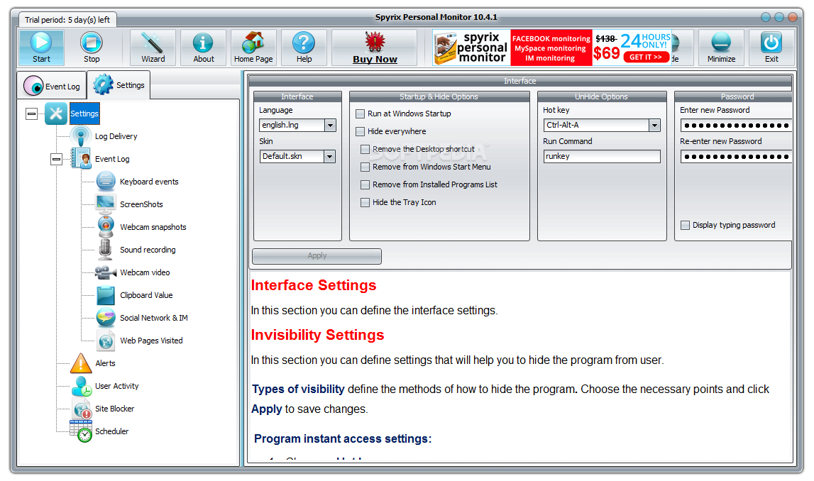Click the Trial period 5 day(s) left label
The image size is (814, 481).
67,20
